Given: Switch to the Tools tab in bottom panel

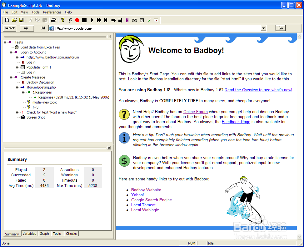Looking at the screenshot, I should coord(57,234).
